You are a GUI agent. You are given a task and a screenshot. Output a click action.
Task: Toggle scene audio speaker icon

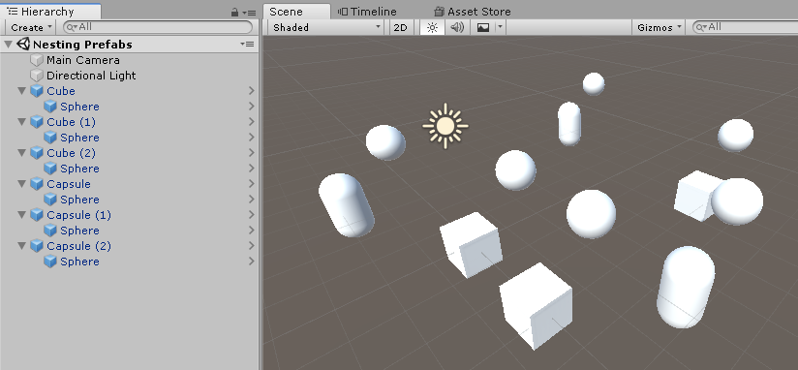tap(457, 27)
